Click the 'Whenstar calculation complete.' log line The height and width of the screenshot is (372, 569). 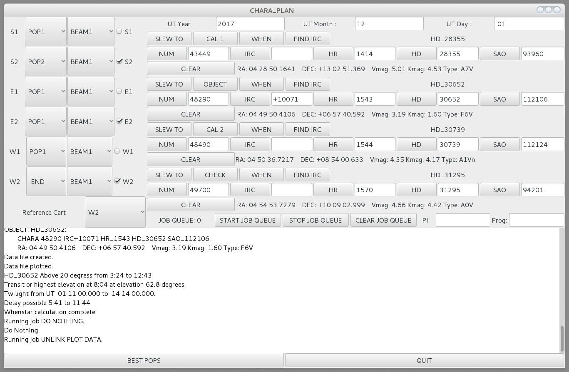[x=50, y=312]
